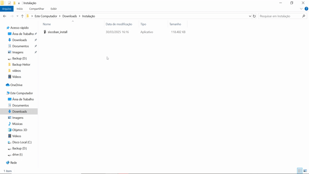Refresh the Instalação folder view

[254, 16]
